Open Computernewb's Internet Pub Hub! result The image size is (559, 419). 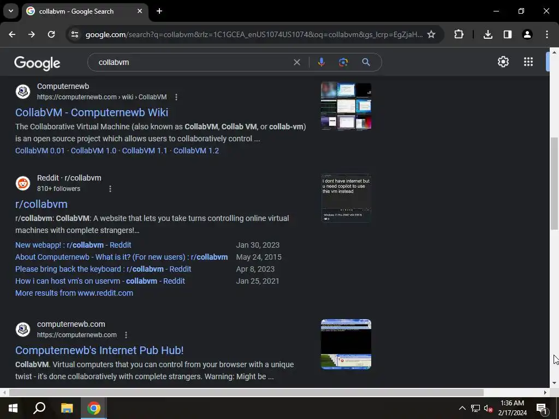pyautogui.click(x=99, y=350)
